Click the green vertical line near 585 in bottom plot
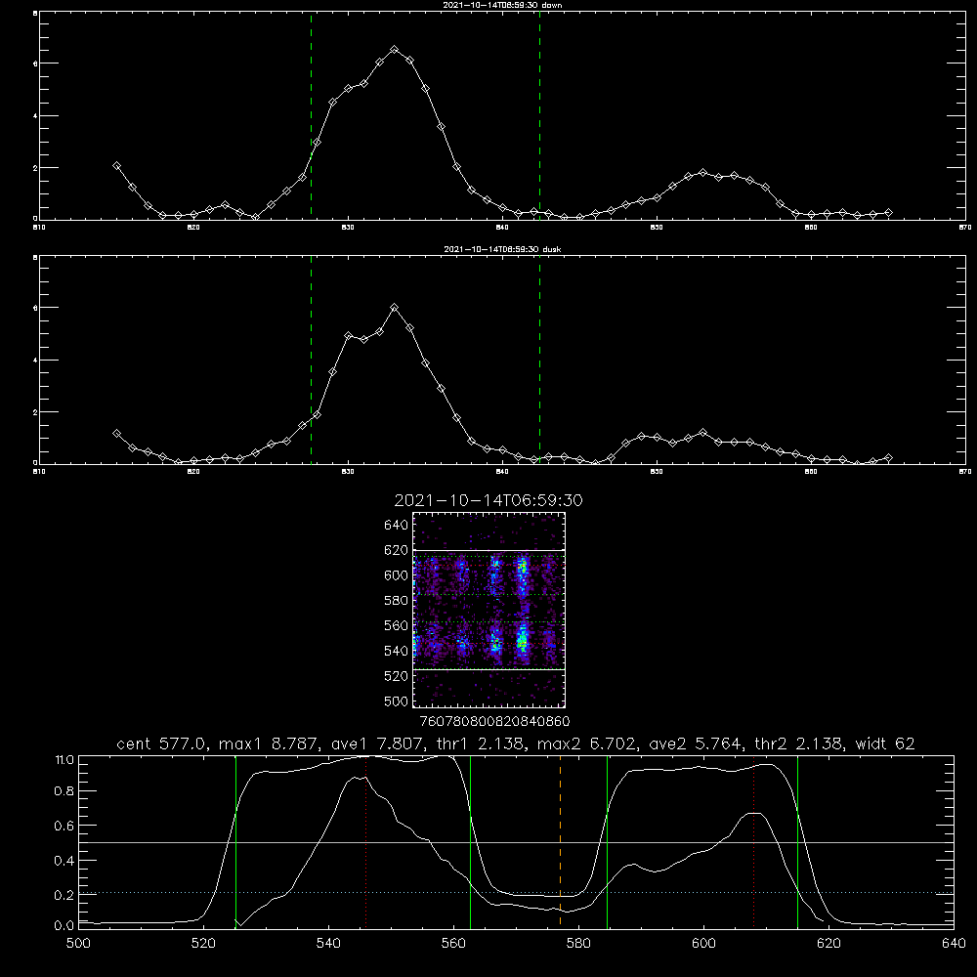This screenshot has width=977, height=977. click(x=607, y=842)
